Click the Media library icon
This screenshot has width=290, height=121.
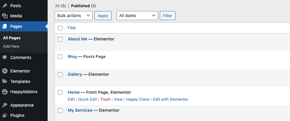5,16
